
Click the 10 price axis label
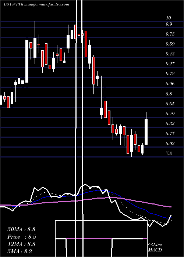[169, 18]
